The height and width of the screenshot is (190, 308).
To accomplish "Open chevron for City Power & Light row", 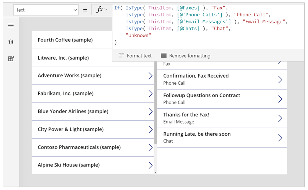I will pos(151,129).
